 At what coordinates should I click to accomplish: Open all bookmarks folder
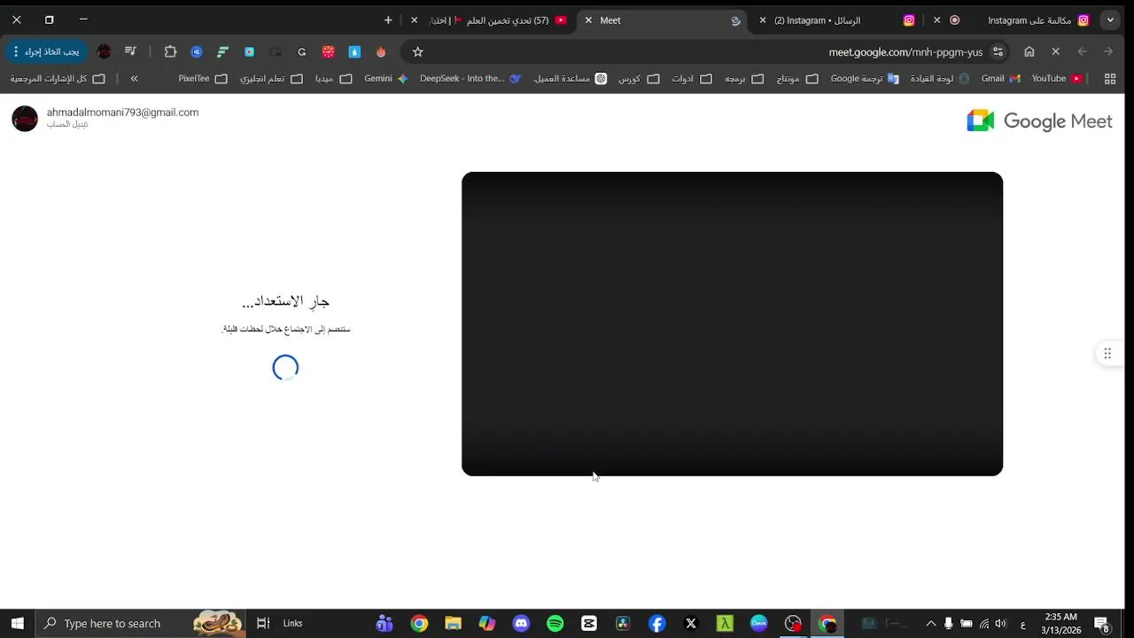(x=58, y=79)
